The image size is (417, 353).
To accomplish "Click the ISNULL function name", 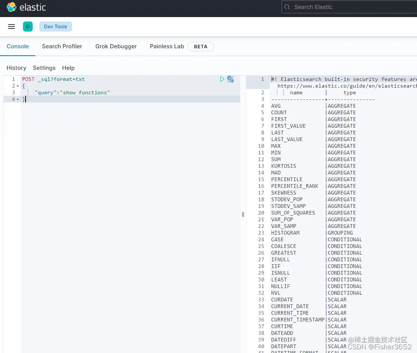I will 280,273.
